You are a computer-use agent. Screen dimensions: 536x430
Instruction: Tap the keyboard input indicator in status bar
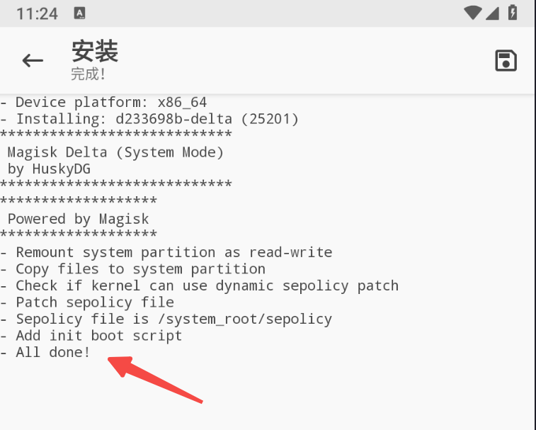[79, 13]
